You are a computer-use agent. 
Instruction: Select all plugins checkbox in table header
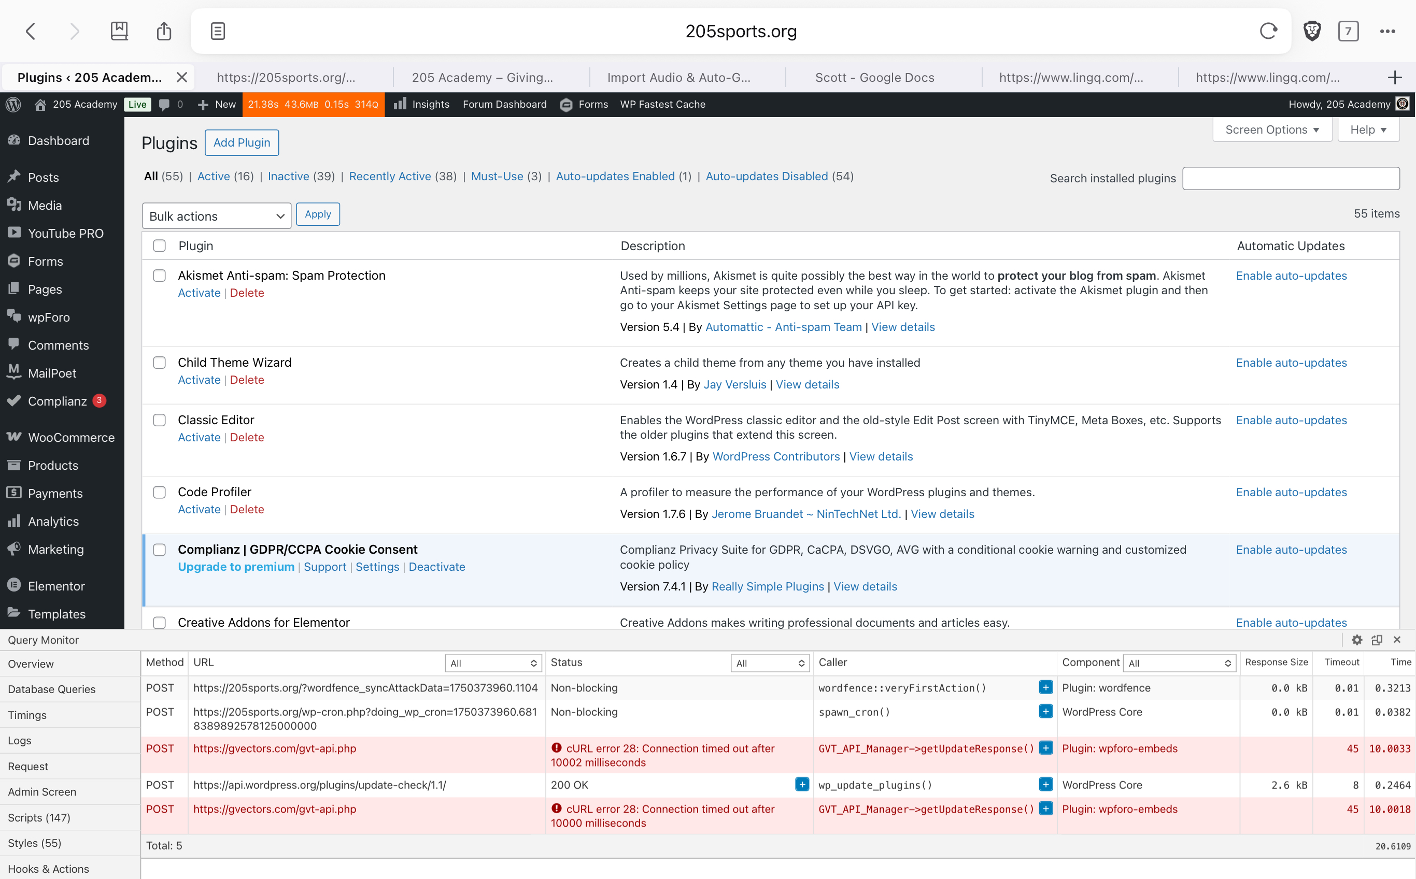pos(159,246)
